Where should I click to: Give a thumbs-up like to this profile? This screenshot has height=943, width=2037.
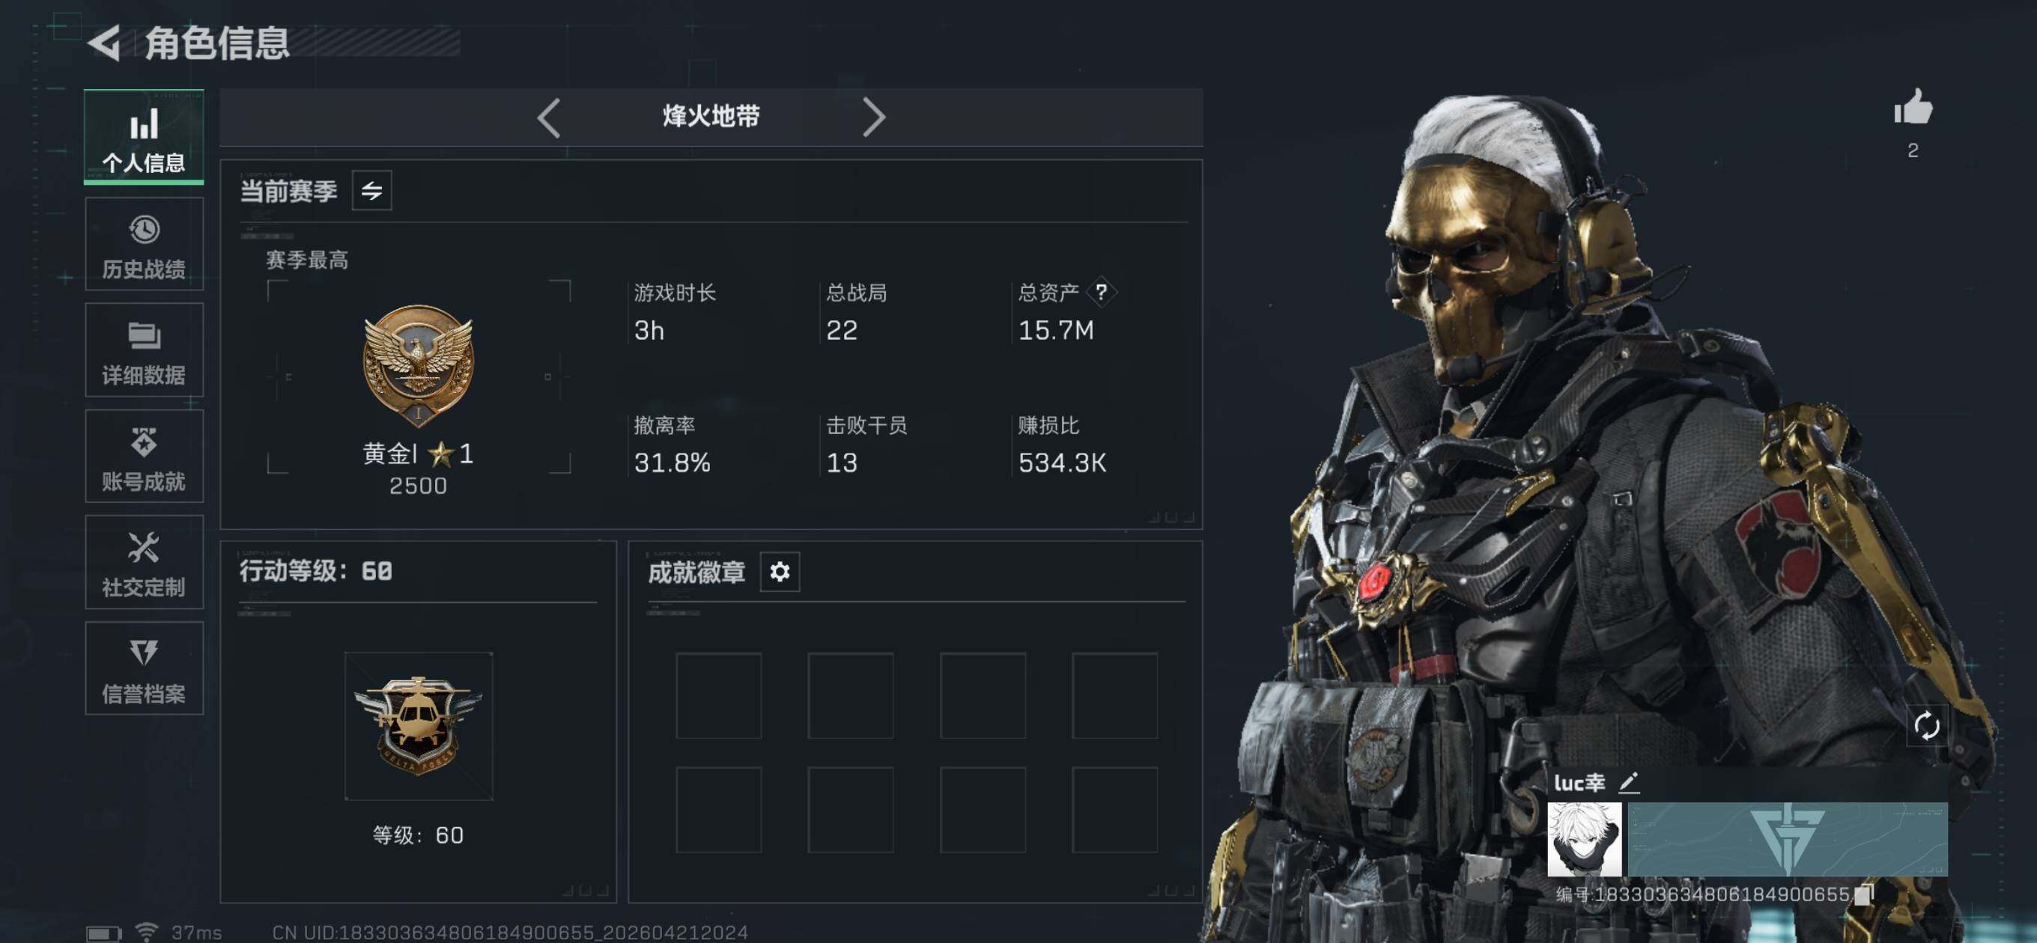point(1912,107)
